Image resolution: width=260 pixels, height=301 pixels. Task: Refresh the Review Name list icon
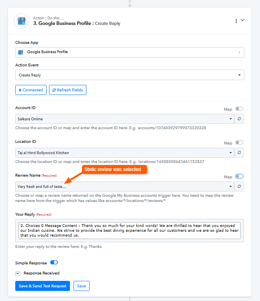coord(239,187)
